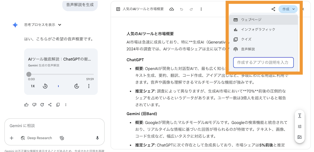Viewport: 314px width, 152px height.
Task: Share the chat response below the audio card
Action: click(x=50, y=105)
